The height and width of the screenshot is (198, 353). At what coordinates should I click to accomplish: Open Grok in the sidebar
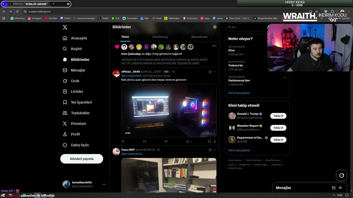click(71, 81)
